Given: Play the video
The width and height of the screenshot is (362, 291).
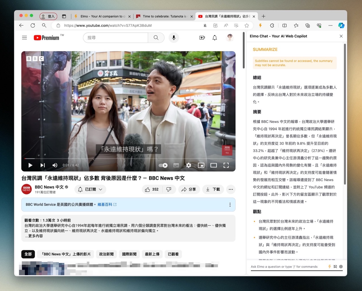Looking at the screenshot, I should (30, 165).
